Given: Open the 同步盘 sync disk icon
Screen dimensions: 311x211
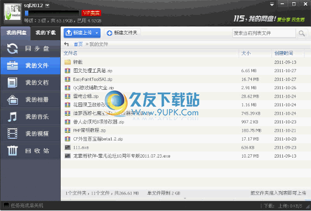Looking at the screenshot, I should (x=12, y=48).
